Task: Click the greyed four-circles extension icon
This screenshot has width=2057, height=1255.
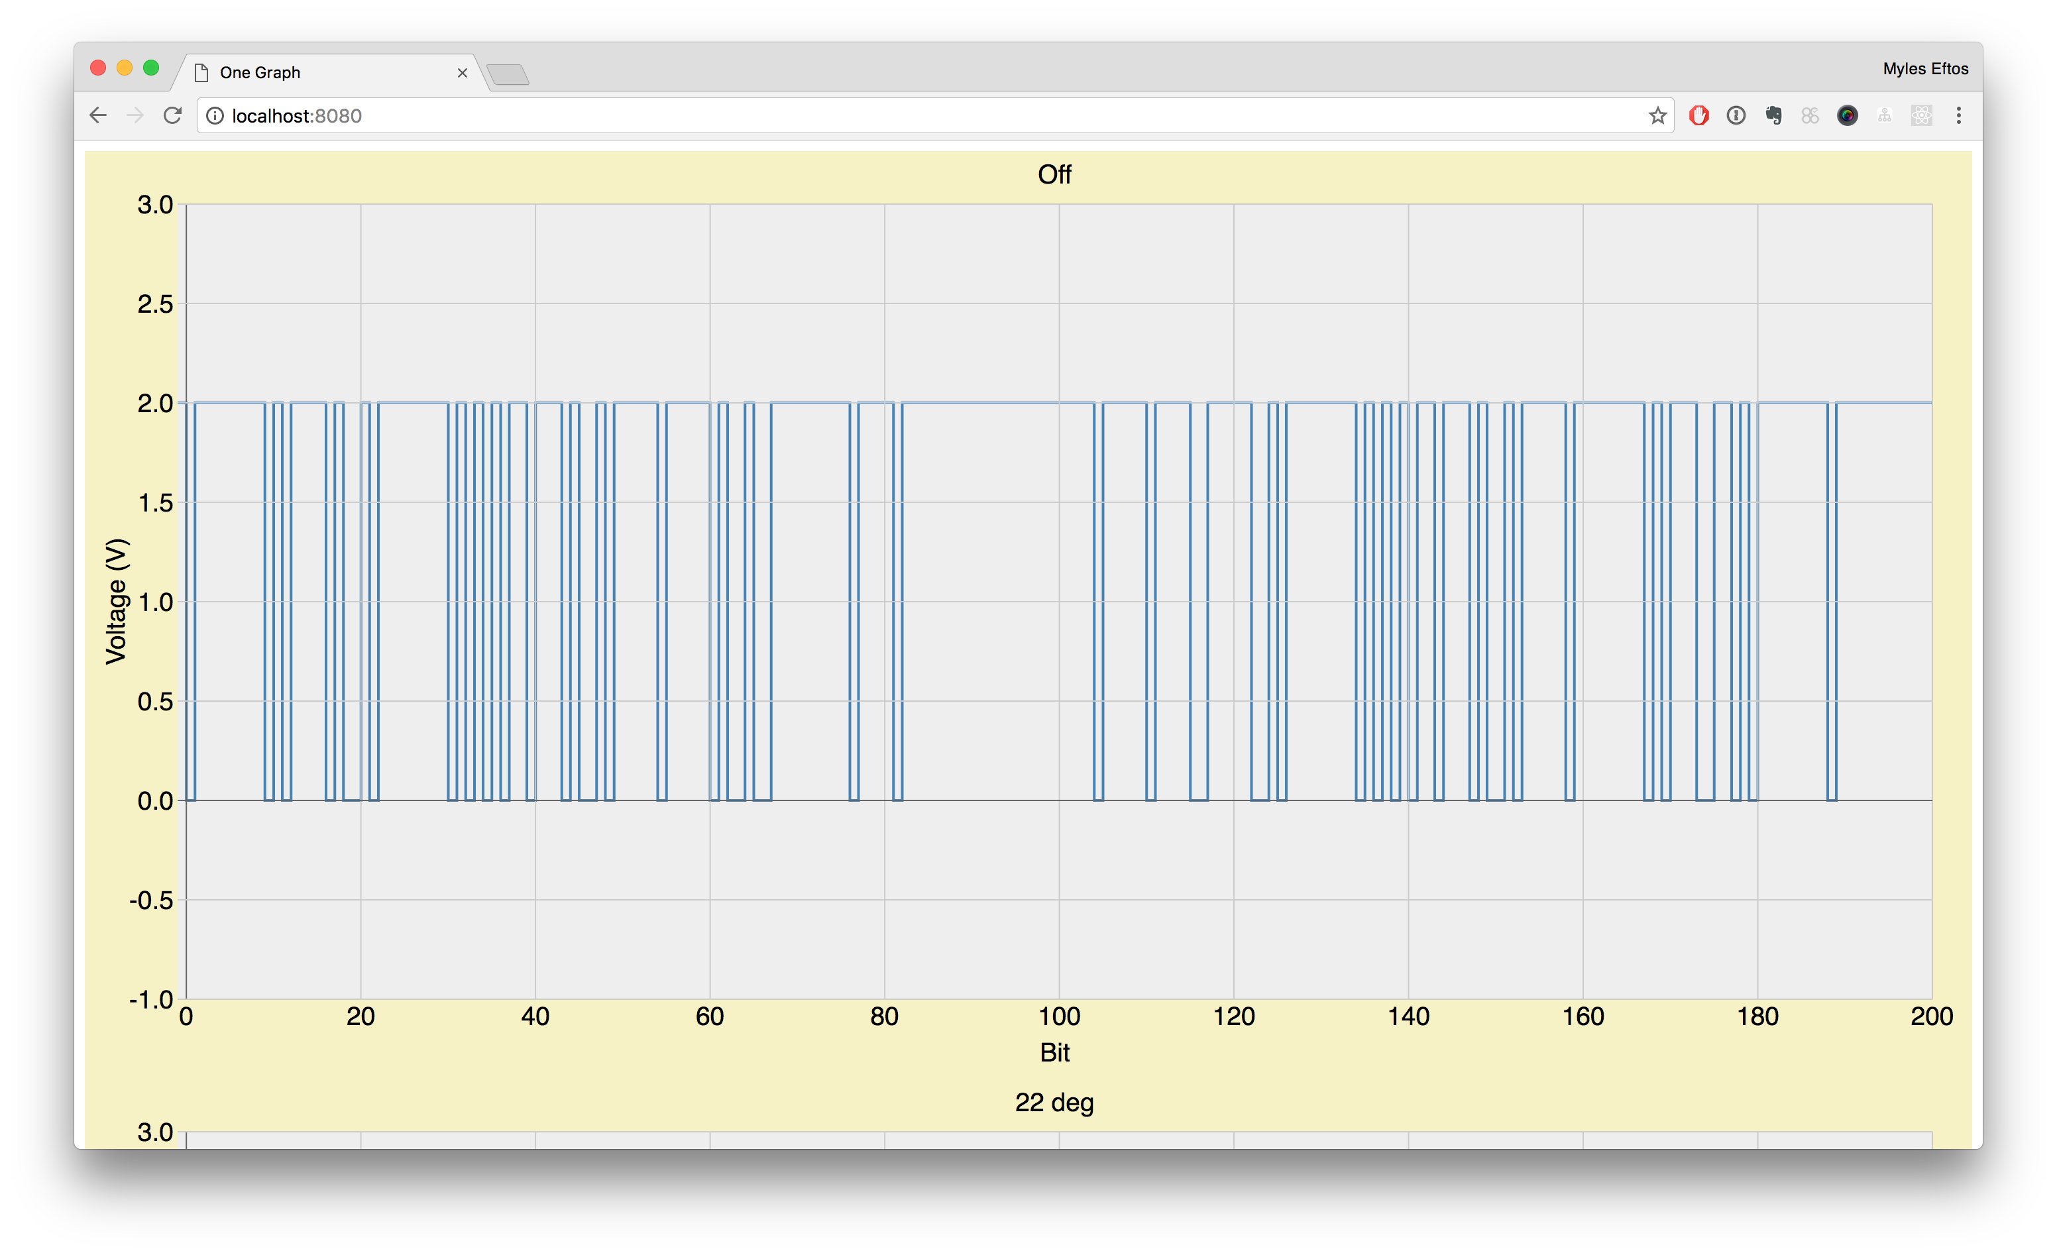Action: (x=1810, y=115)
